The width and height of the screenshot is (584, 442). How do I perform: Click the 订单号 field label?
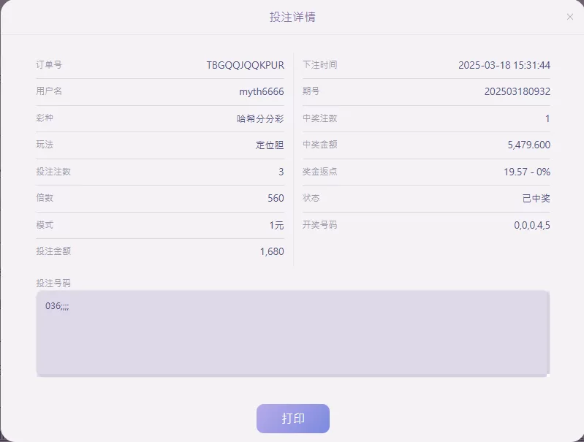coord(49,65)
